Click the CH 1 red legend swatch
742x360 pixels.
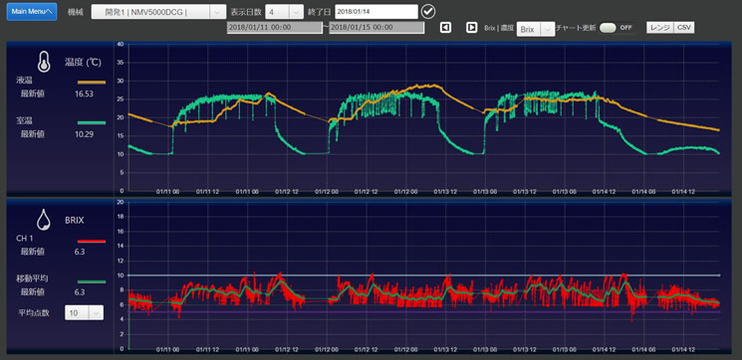92,241
